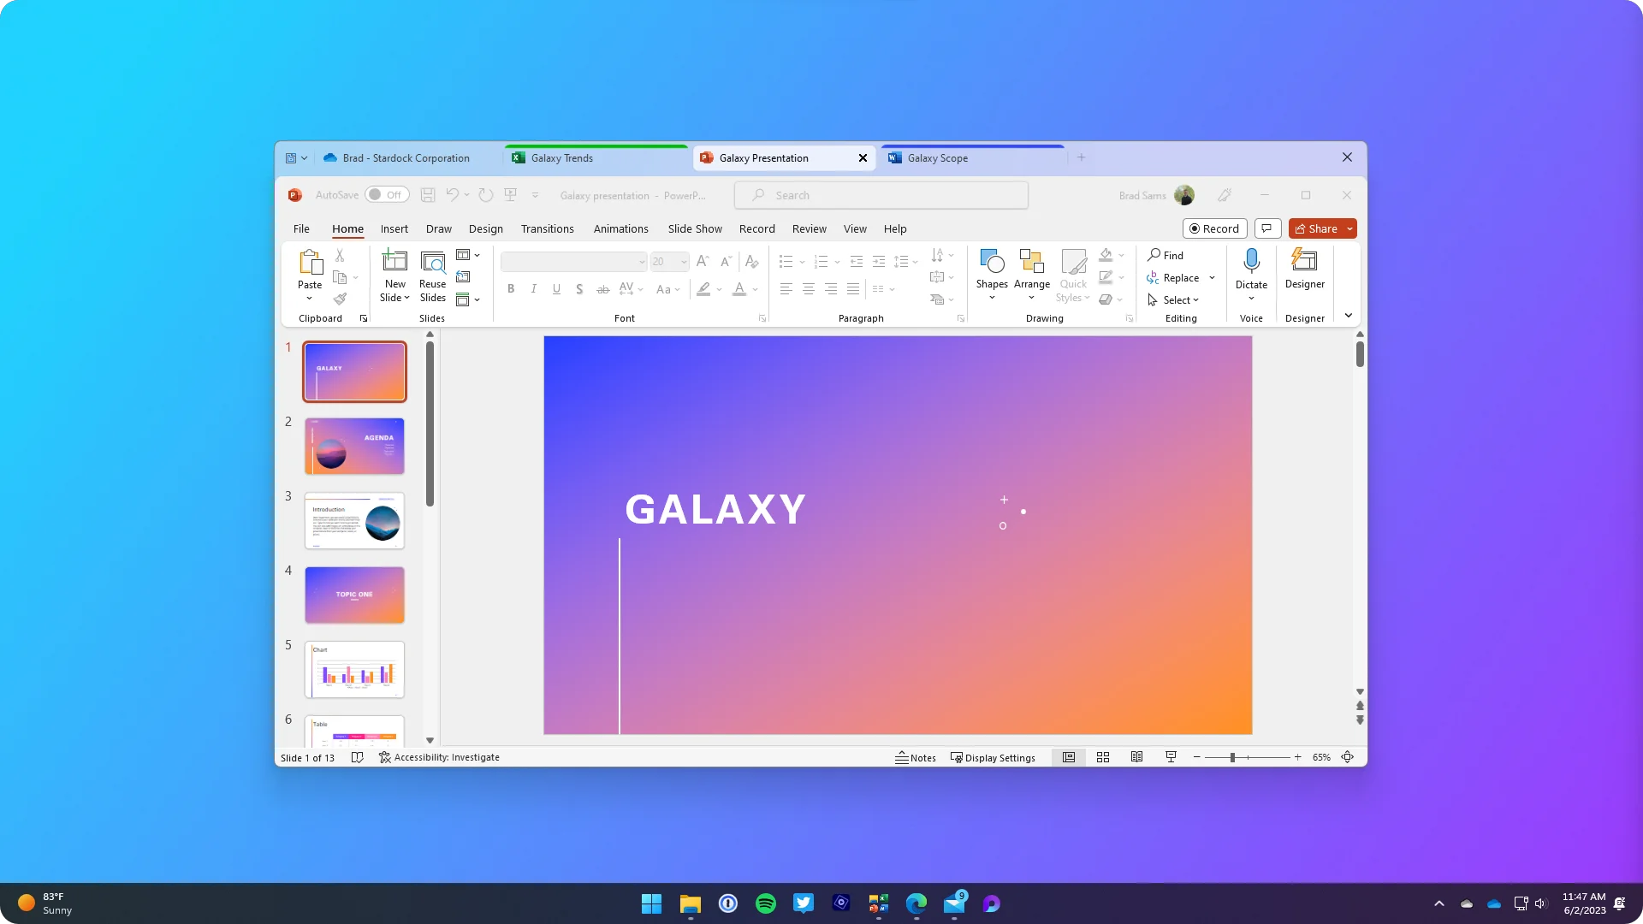Select slide 4 Topic One thumbnail
The image size is (1643, 924).
pyautogui.click(x=353, y=595)
